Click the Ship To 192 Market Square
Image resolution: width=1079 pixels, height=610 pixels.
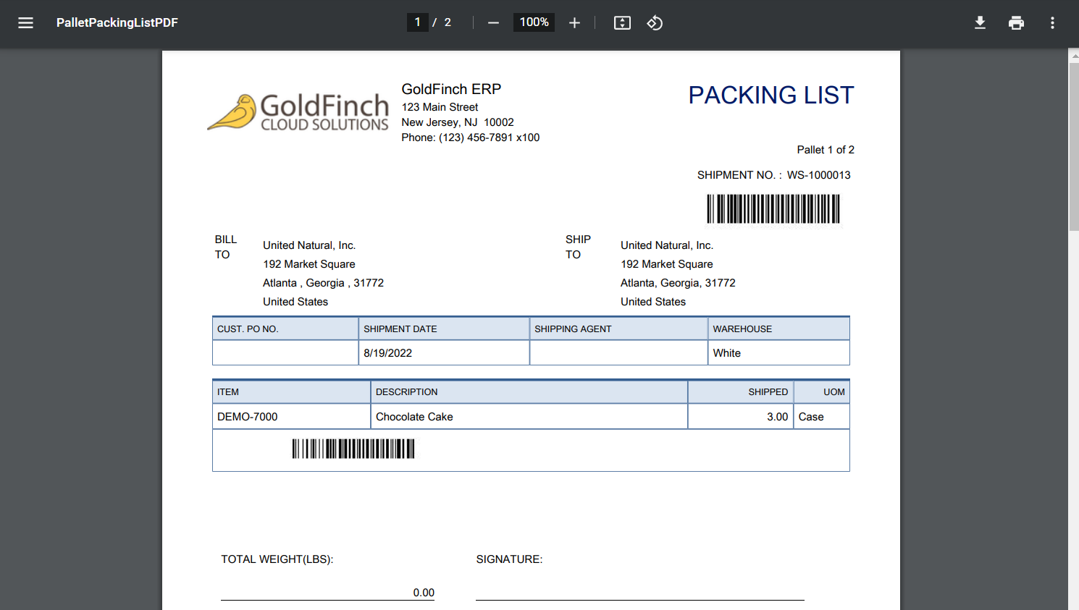[666, 264]
